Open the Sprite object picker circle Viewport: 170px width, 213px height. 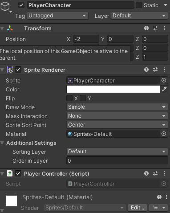point(164,80)
